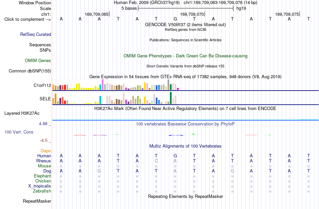
Task: Click the tall gray bar in C1orf112 chart
Action: pyautogui.click(x=168, y=85)
